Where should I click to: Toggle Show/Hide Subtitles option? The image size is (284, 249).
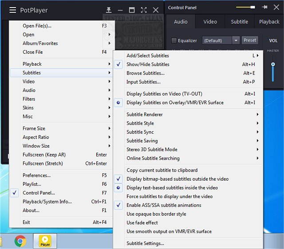tap(148, 64)
